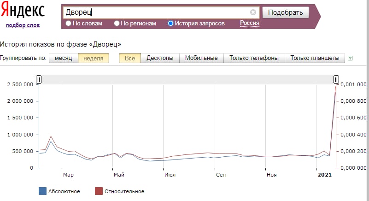This screenshot has width=369, height=201.
Task: Click the chart spike peak at 2021
Action: click(336, 86)
